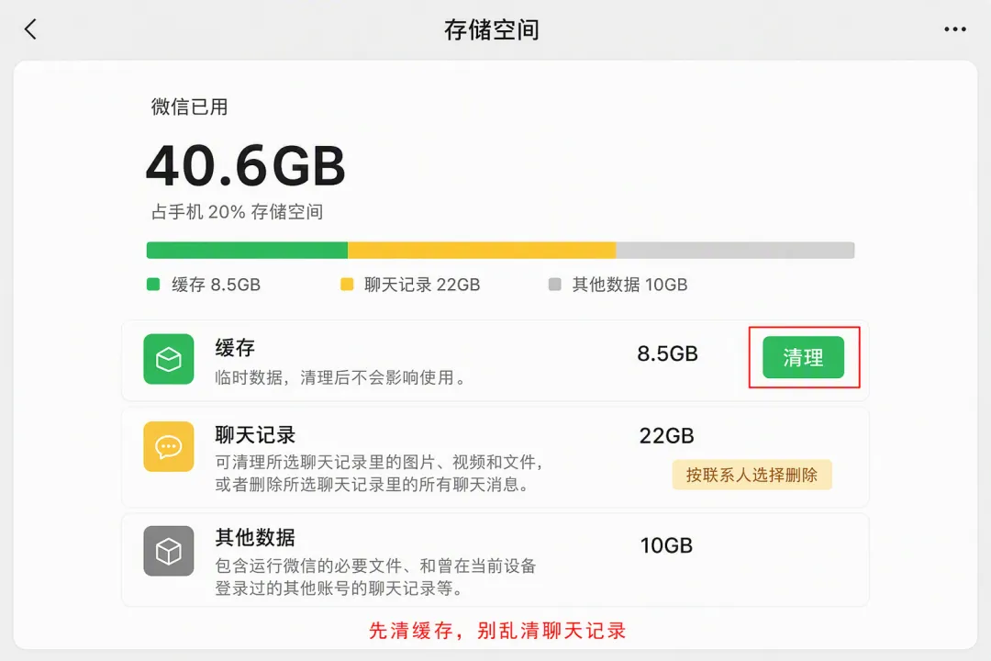The width and height of the screenshot is (991, 661).
Task: Tap the green 清理 button
Action: click(803, 357)
